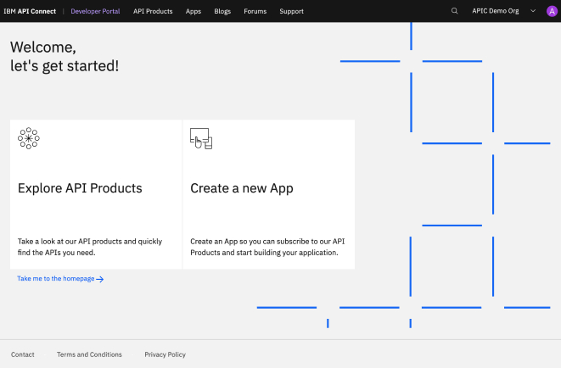Image resolution: width=561 pixels, height=368 pixels.
Task: Open the search magnifier icon
Action: pyautogui.click(x=454, y=11)
